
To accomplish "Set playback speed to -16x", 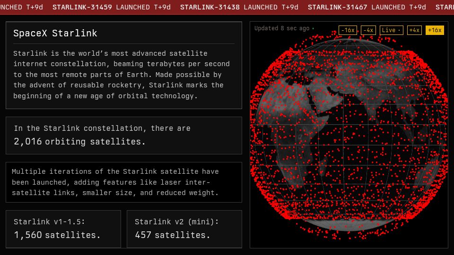I will (x=348, y=30).
